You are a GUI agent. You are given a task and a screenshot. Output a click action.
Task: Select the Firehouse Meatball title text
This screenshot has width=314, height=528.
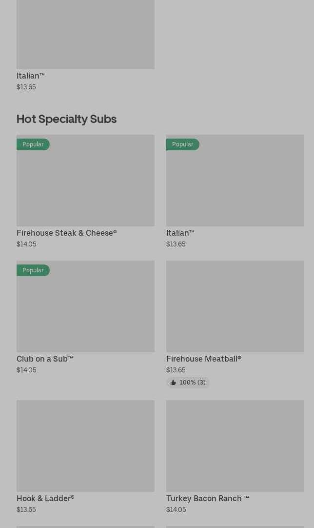tap(203, 359)
